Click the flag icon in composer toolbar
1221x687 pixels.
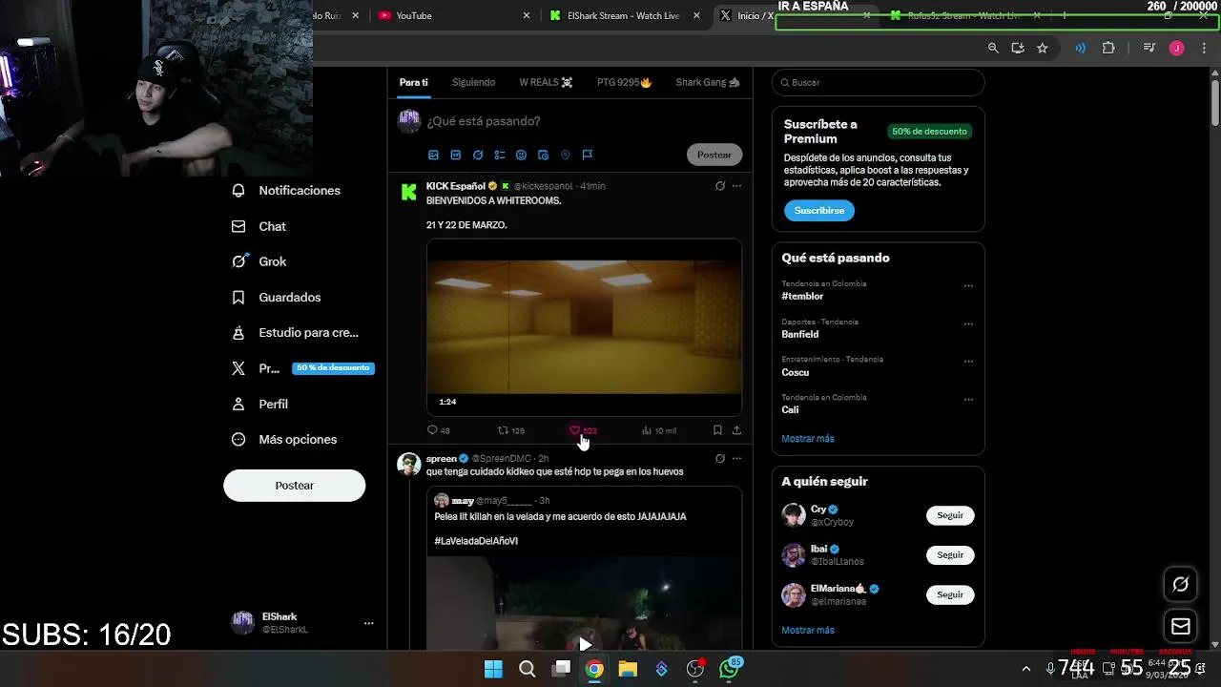point(588,155)
